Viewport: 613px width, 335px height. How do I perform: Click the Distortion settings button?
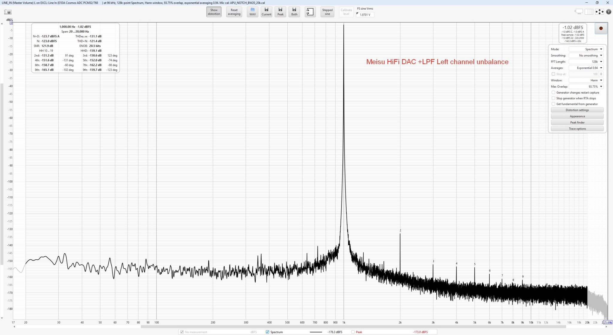(x=577, y=110)
